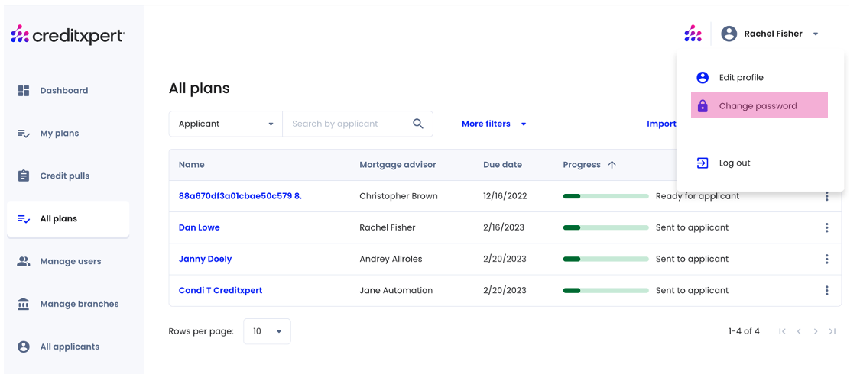Viewport: 860px width, 374px height.
Task: Open row menu for Janny Doely
Action: point(826,259)
